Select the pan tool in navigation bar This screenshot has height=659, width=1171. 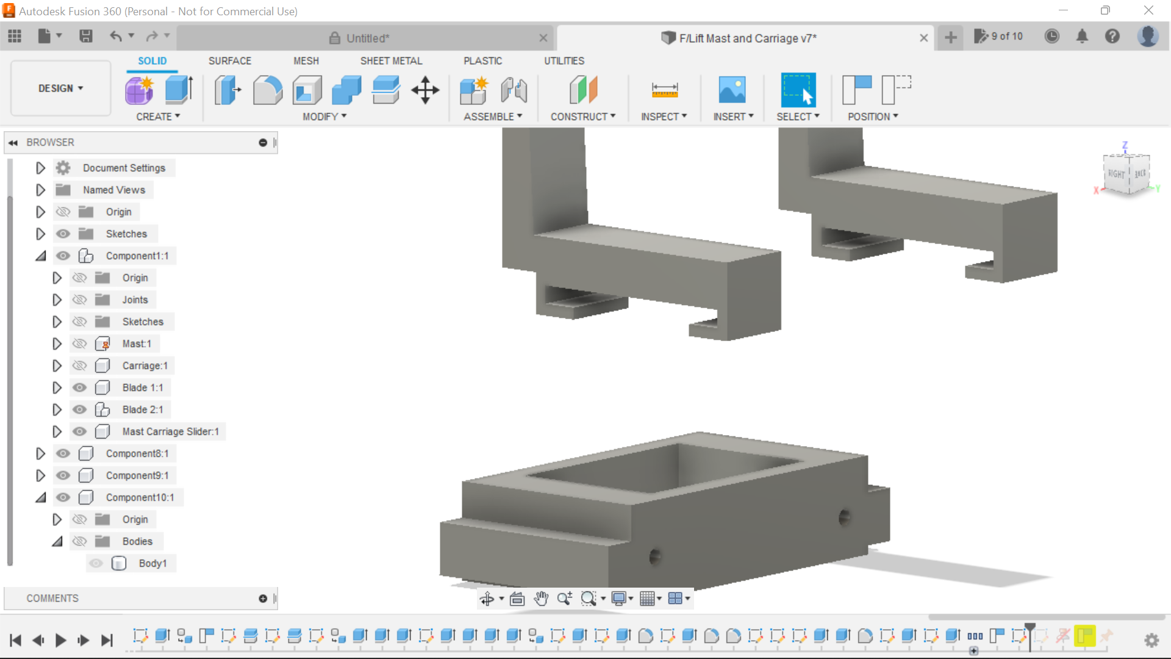point(542,599)
